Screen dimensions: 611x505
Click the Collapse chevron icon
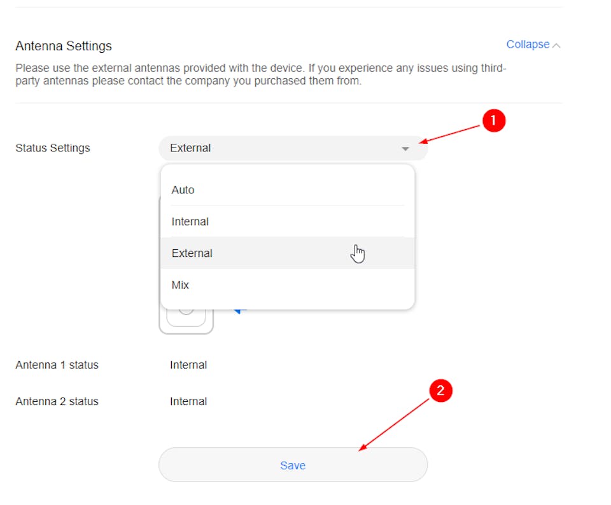coord(556,45)
